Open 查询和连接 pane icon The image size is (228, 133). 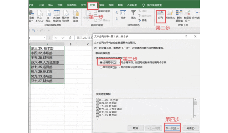pyautogui.click(x=95, y=11)
